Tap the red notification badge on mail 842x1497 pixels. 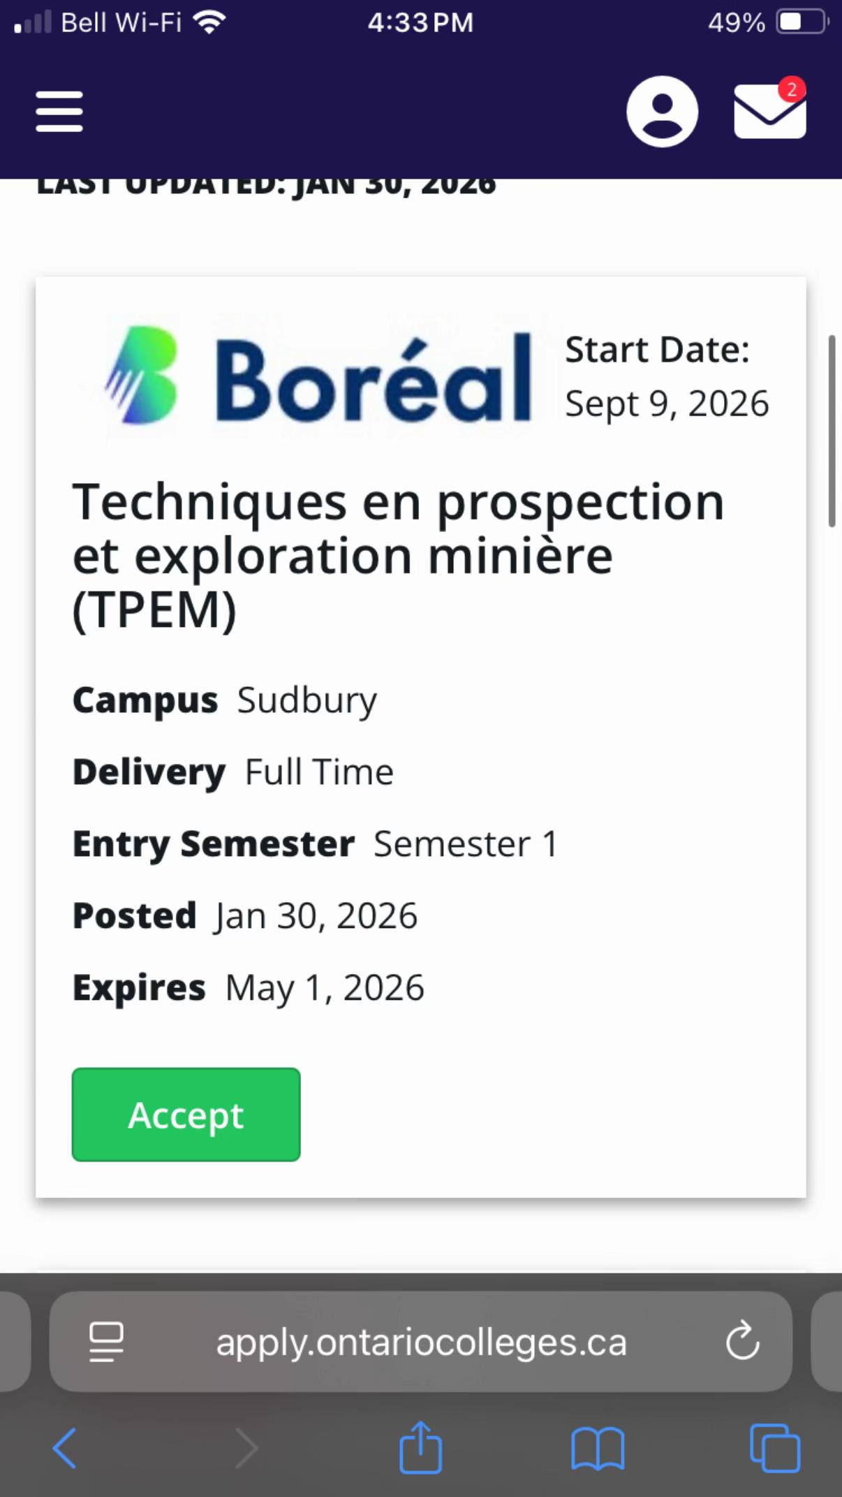point(792,89)
